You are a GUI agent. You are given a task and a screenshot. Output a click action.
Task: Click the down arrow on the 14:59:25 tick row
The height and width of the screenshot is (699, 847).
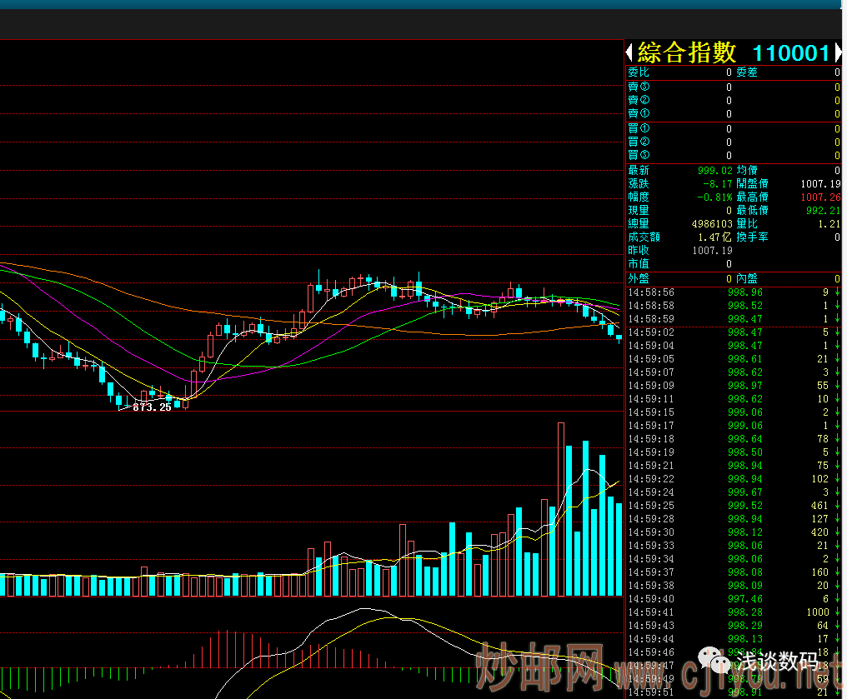(836, 506)
